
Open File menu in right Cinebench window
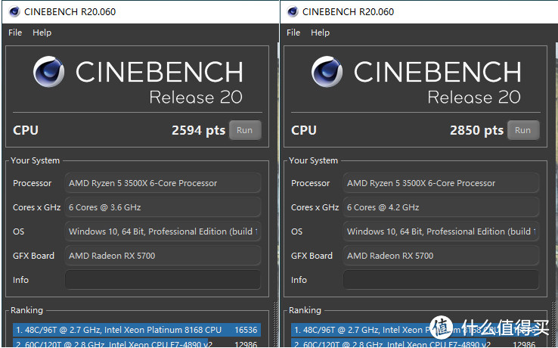(x=293, y=33)
